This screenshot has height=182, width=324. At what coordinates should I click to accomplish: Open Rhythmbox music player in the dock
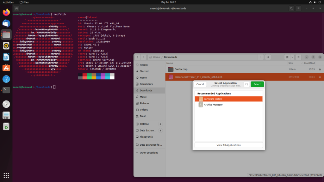pos(6,45)
